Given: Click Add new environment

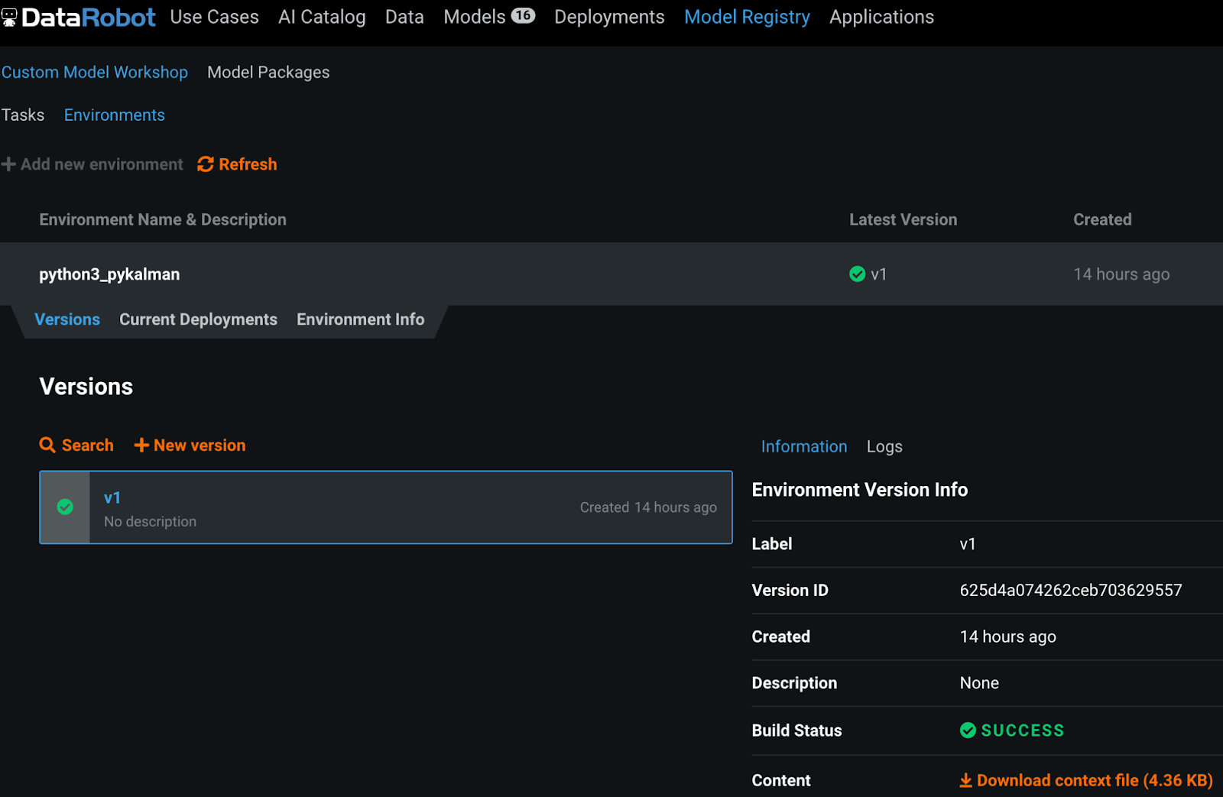Looking at the screenshot, I should tap(92, 164).
